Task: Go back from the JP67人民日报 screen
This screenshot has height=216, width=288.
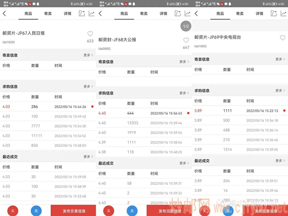Action: (5, 13)
